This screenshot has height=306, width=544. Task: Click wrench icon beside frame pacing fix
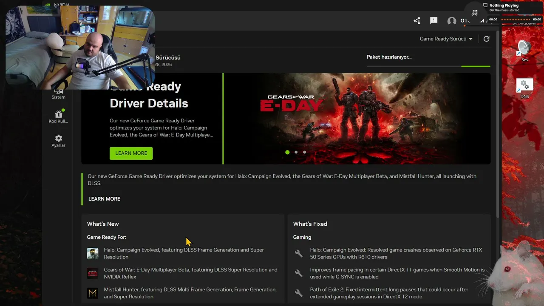coord(299,273)
